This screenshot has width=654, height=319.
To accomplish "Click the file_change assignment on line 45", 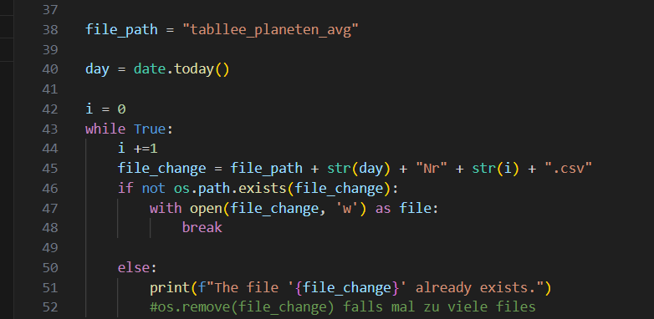I will click(355, 168).
